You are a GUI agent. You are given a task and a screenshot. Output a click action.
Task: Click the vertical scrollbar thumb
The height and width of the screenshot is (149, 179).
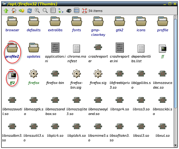(x=175, y=63)
